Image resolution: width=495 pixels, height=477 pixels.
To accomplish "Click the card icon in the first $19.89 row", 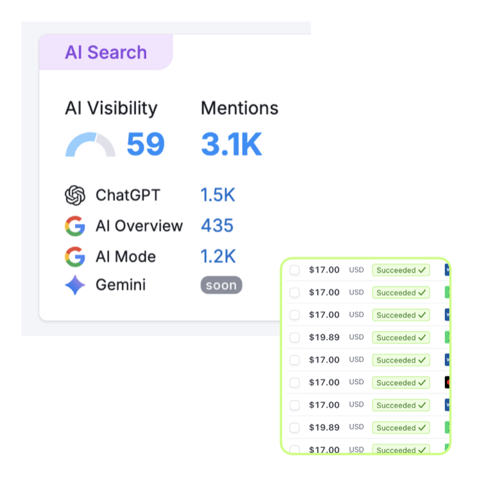I will [x=447, y=337].
